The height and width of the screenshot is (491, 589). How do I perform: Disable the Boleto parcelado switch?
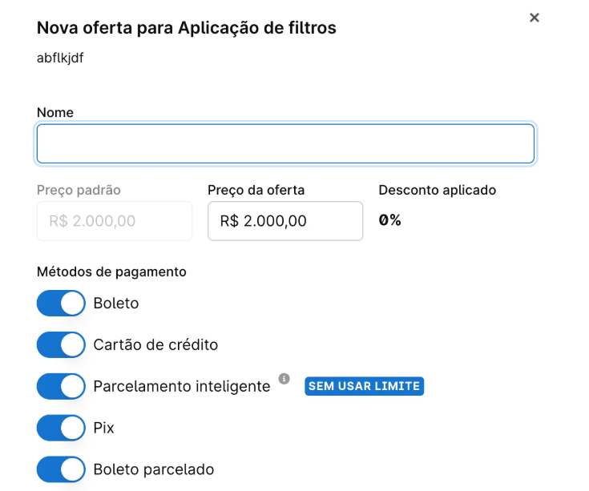click(x=61, y=469)
